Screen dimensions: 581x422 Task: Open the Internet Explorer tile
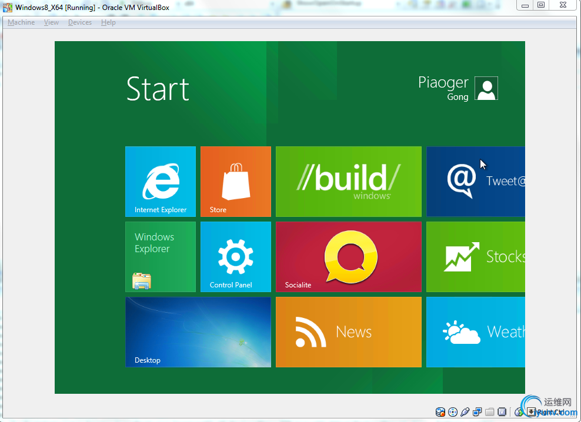pos(161,182)
